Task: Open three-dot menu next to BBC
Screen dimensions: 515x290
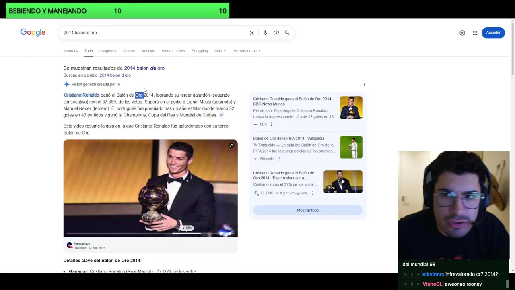Action: [271, 124]
